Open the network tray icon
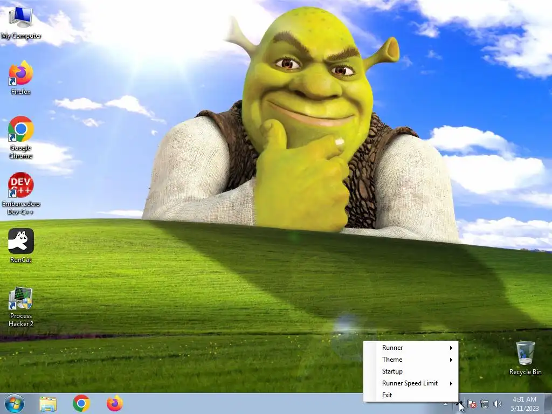 485,404
